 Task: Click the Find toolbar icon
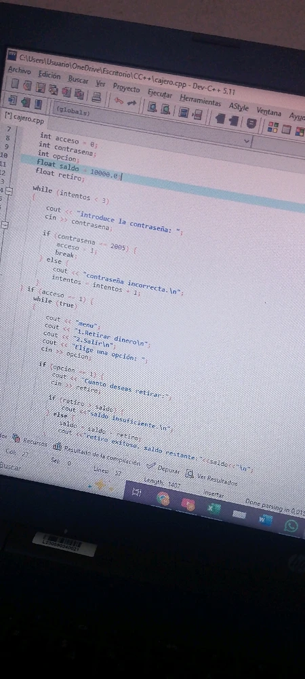tap(152, 107)
